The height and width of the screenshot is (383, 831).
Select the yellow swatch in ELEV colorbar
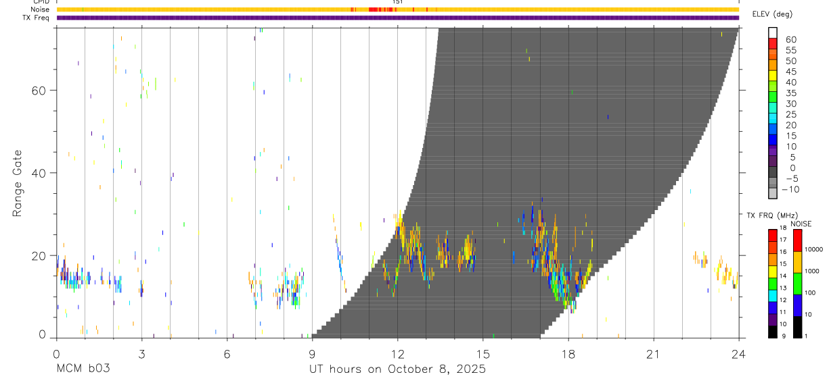pos(773,75)
